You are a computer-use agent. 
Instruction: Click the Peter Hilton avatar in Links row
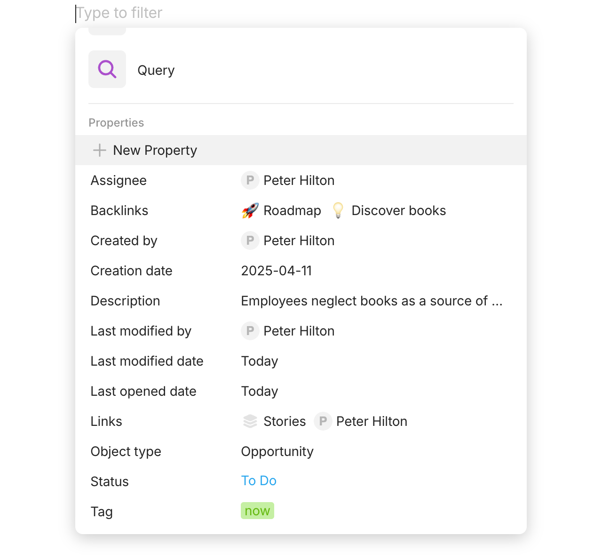point(323,421)
